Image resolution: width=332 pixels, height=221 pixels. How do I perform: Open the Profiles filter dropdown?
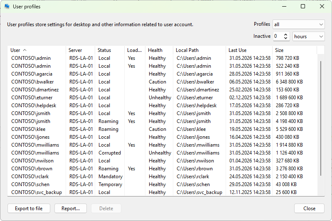[x=298, y=25]
